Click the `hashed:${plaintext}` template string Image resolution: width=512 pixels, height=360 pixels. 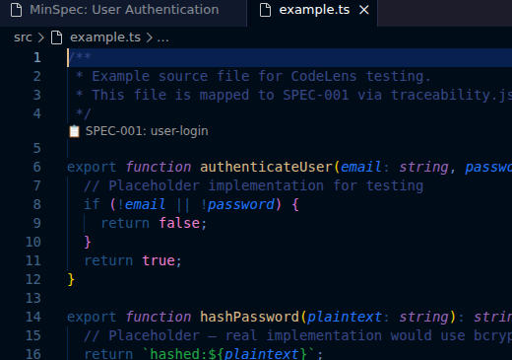[x=228, y=354]
